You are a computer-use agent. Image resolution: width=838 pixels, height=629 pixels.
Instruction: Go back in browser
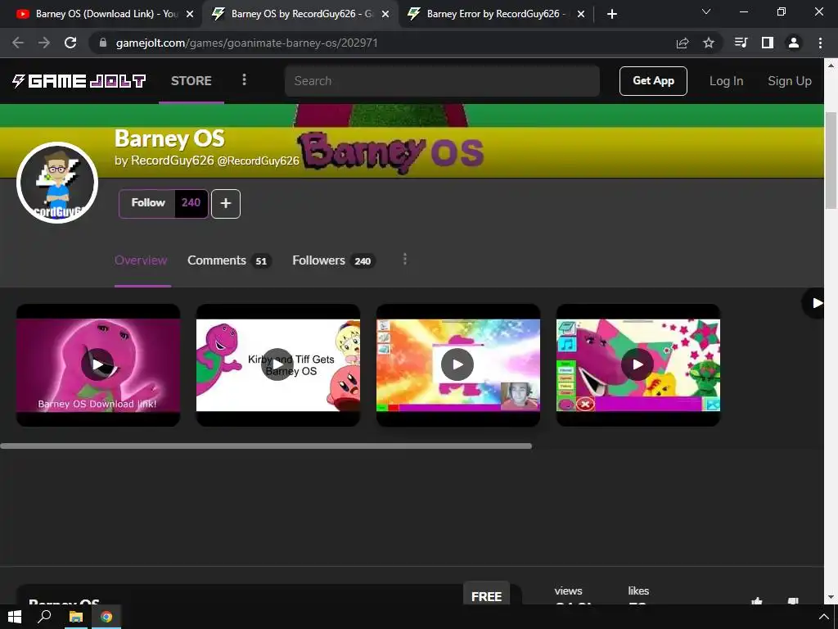coord(18,43)
